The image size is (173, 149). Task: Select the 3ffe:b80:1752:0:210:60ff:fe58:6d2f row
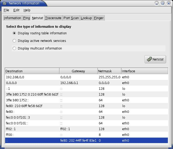pyautogui.click(x=87, y=94)
